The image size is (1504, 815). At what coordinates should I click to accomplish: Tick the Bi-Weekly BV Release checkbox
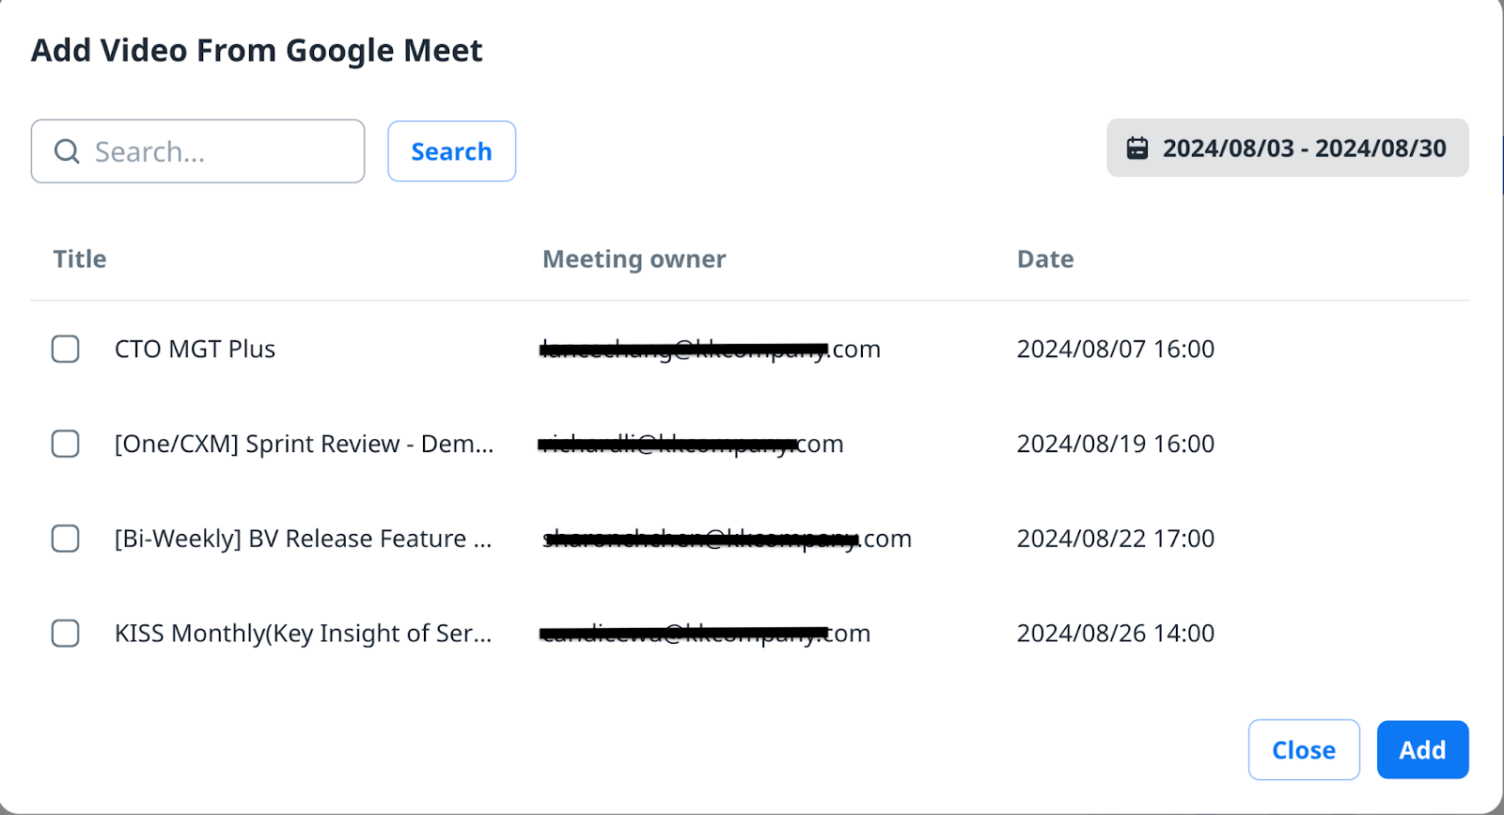coord(65,539)
